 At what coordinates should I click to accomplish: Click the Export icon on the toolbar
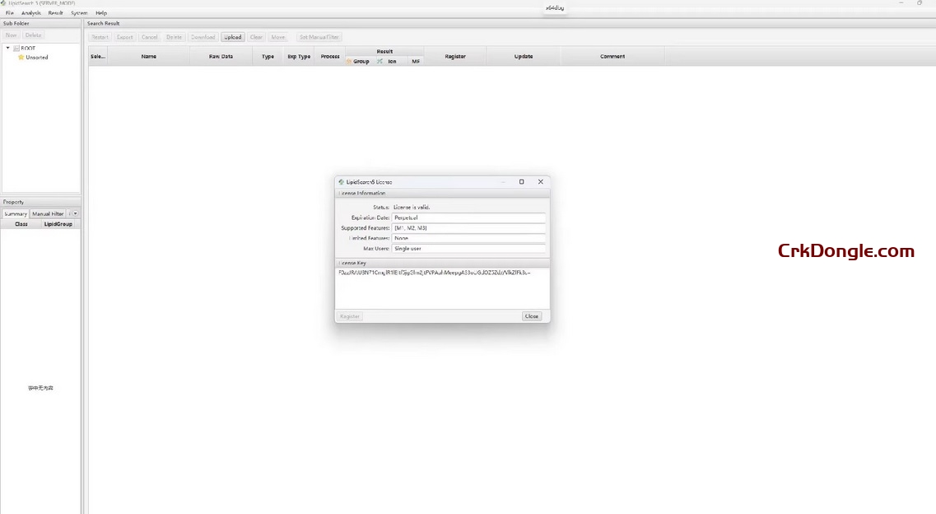click(124, 37)
